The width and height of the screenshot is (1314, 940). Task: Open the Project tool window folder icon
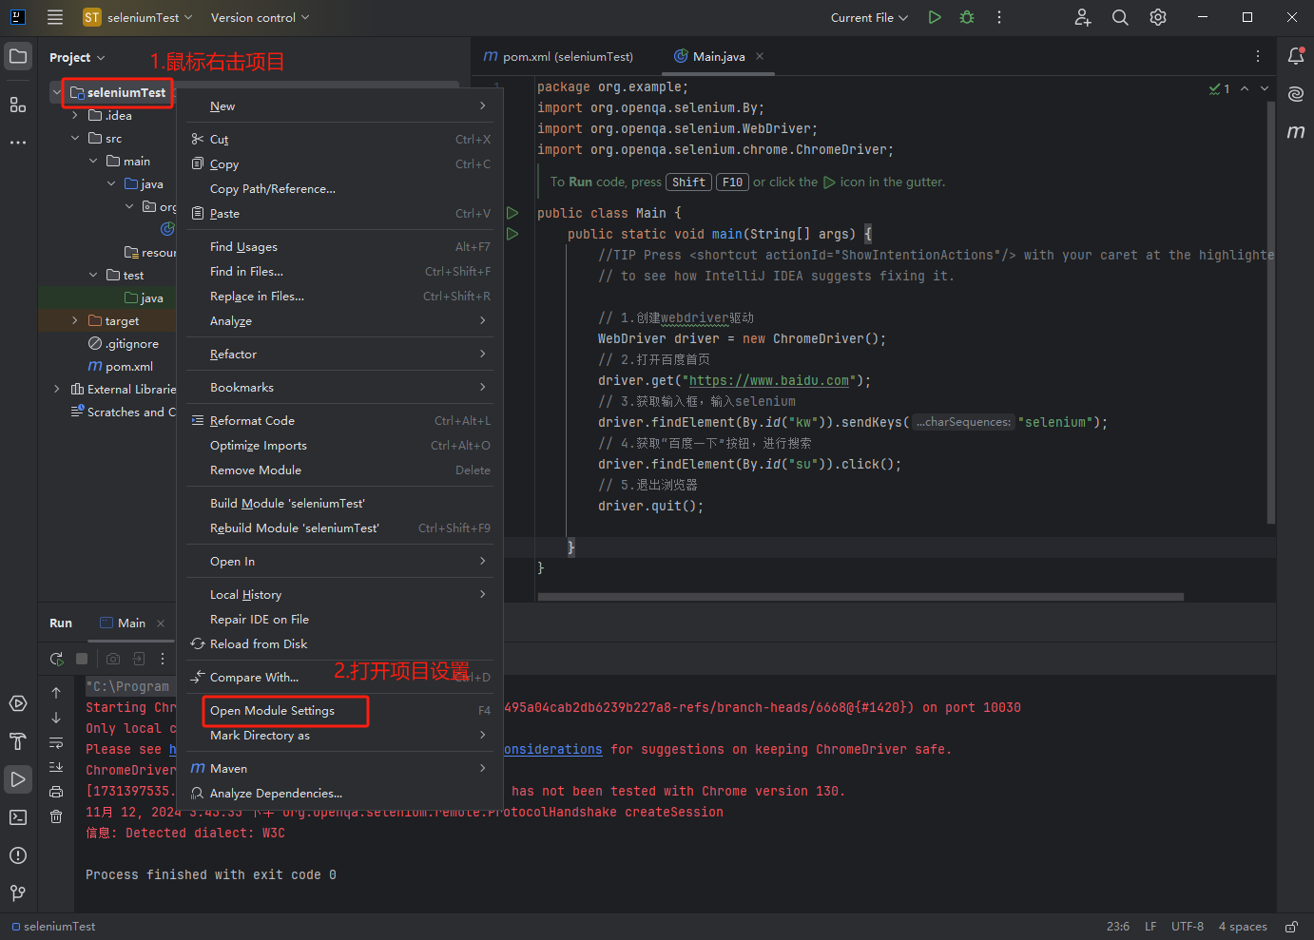tap(18, 57)
